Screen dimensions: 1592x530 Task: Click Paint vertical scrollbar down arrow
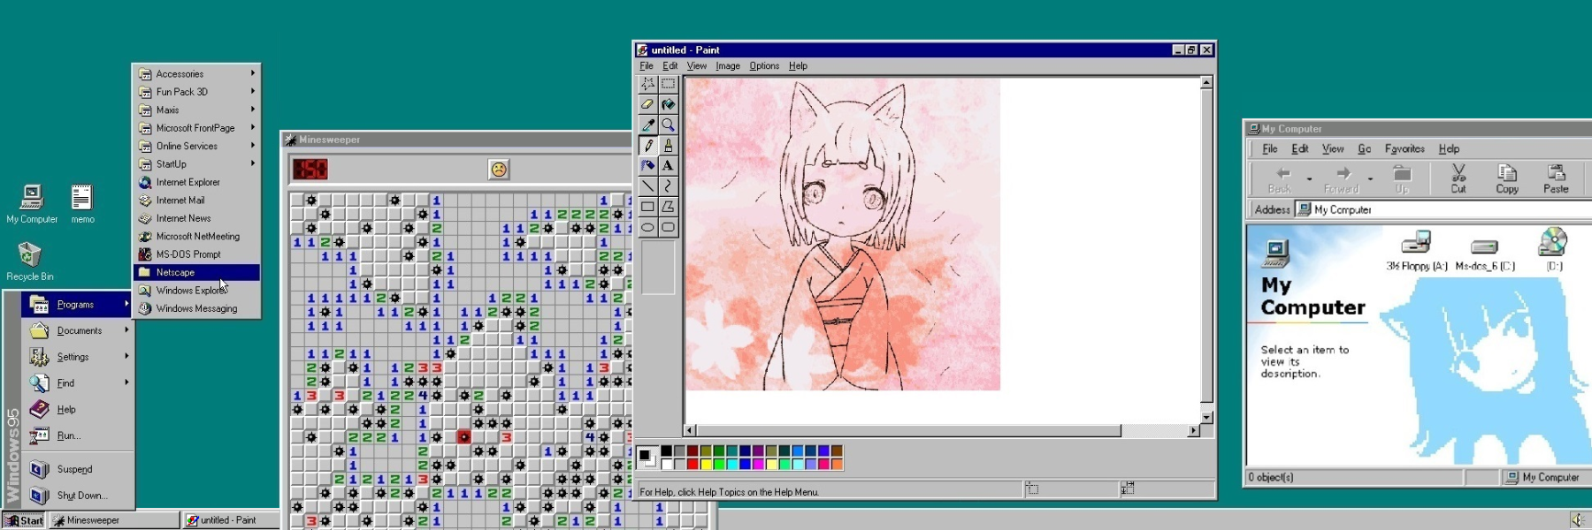(1206, 417)
